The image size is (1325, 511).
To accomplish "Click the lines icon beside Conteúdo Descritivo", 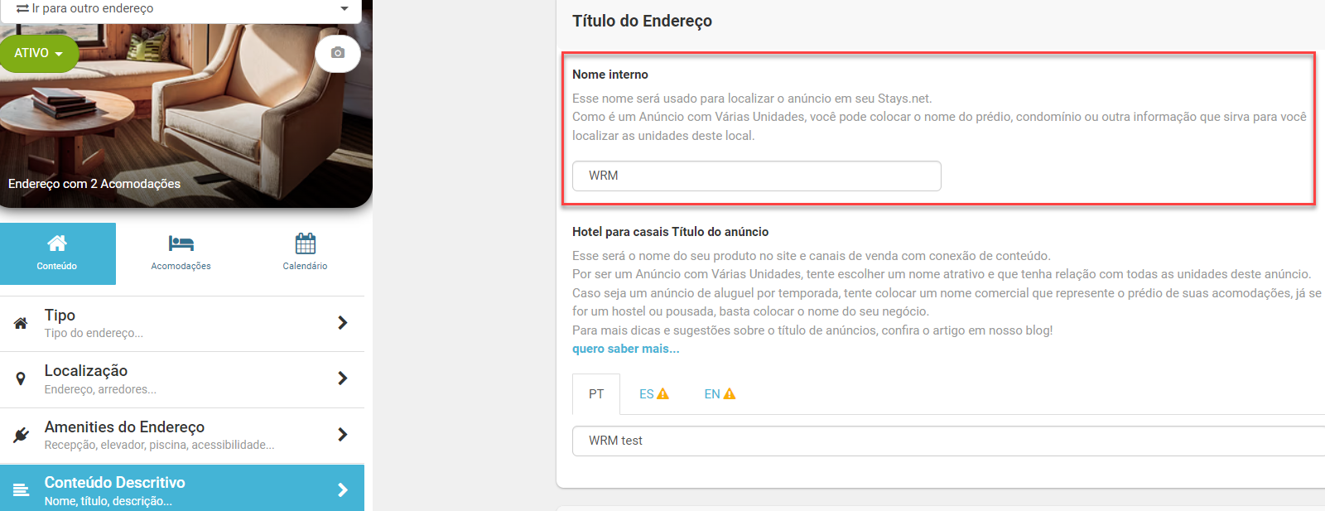I will [x=22, y=490].
